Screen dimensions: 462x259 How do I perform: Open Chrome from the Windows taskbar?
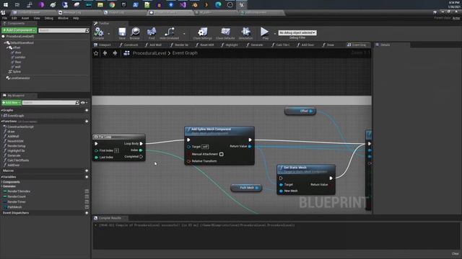tap(112, 5)
